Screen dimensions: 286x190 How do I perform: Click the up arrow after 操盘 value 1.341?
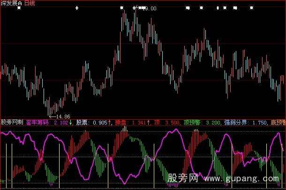149,123
